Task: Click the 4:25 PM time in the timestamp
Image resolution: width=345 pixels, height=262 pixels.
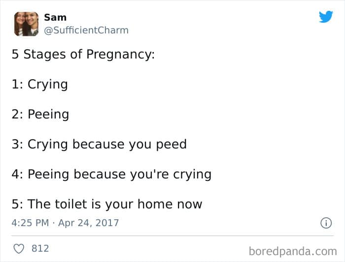Action: 30,223
